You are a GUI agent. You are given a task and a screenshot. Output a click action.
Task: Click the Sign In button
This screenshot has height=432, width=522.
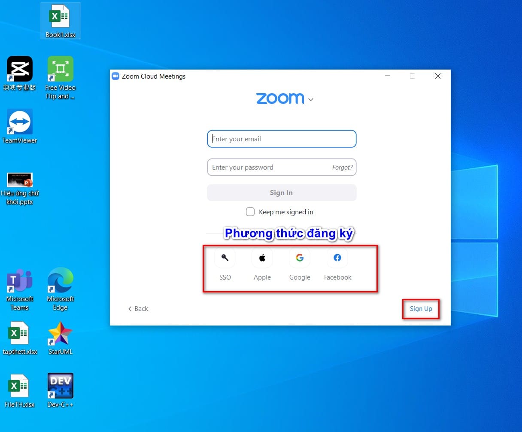tap(282, 193)
